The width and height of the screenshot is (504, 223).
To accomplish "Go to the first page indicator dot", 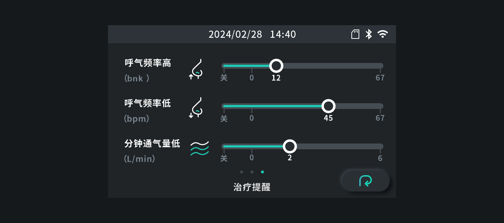I will point(242,172).
